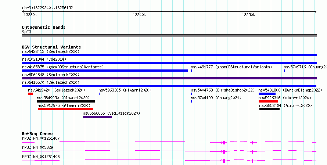This screenshot has width=327, height=165.
Task: Click the small blue mark under nsv5963385
Action: (x=99, y=94)
